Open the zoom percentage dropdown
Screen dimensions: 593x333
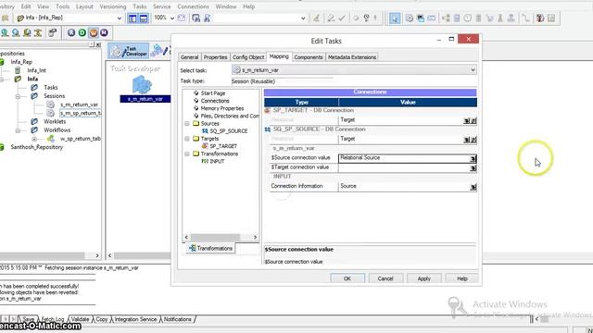(172, 18)
